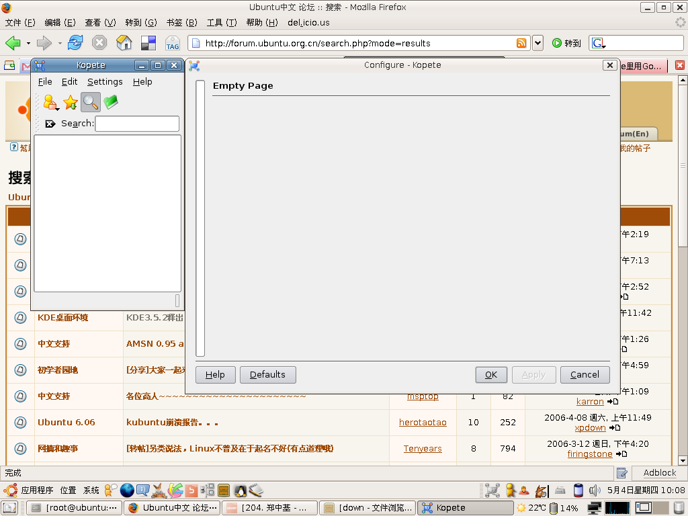Open the 'kubuntu崩溃报告' topic link
688x516 pixels.
[172, 423]
